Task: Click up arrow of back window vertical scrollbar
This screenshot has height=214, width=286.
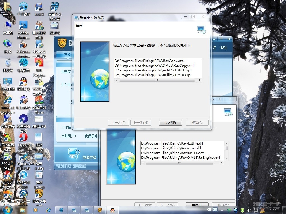Action: coord(226,143)
